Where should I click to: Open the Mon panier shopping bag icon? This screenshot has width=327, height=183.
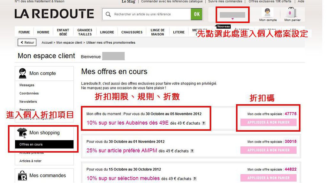pyautogui.click(x=291, y=12)
